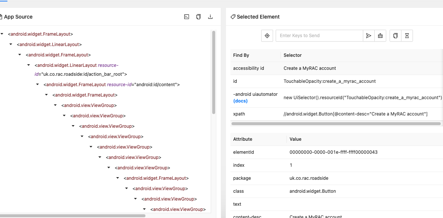The image size is (443, 218).
Task: Tap the selected element crosshair button
Action: click(x=267, y=36)
